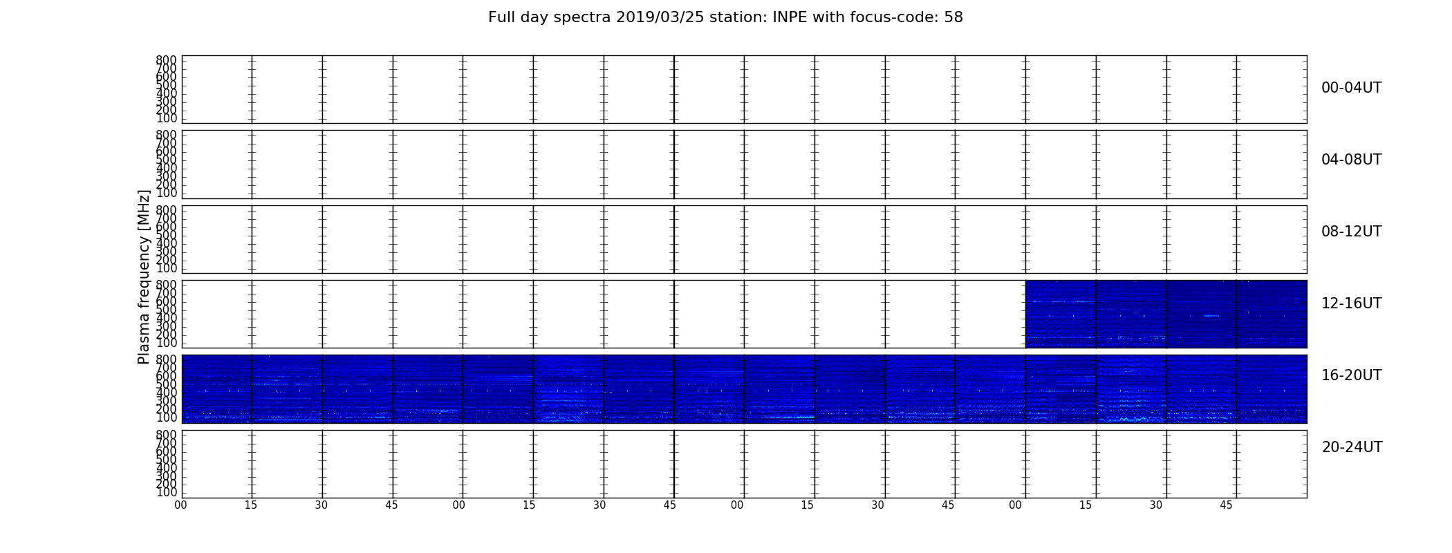Screen dimensions: 1452x553
Task: Click the empty 08-12UT spectrum panel
Action: pyautogui.click(x=744, y=239)
